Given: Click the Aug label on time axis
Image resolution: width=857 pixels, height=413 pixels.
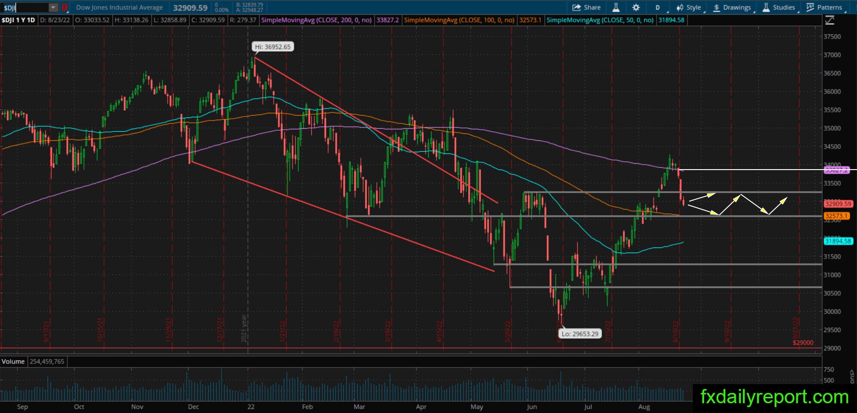Looking at the screenshot, I should tap(644, 407).
